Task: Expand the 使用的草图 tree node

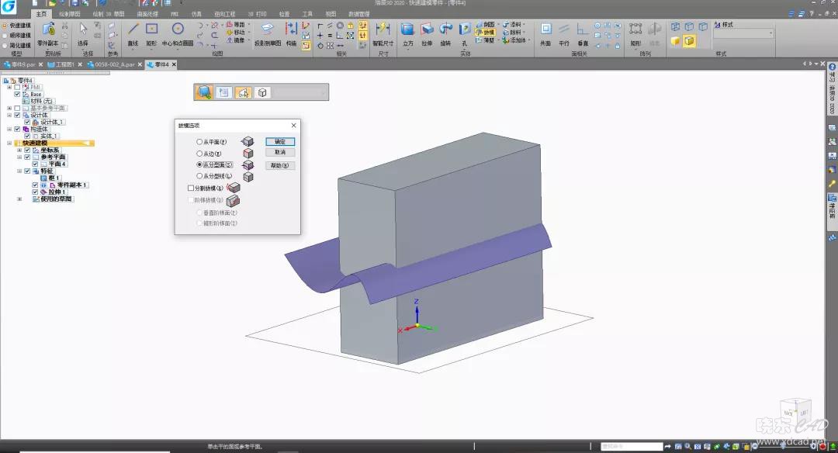Action: click(x=19, y=199)
